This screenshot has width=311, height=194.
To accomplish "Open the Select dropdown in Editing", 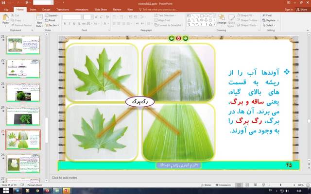I will click(x=269, y=25).
